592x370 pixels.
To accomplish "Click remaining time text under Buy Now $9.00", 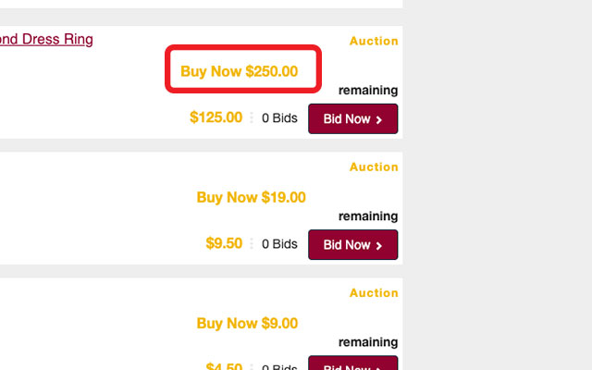I will 368,343.
